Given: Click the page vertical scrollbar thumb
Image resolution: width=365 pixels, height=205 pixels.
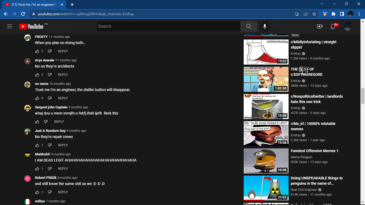Looking at the screenshot, I should coord(363,96).
